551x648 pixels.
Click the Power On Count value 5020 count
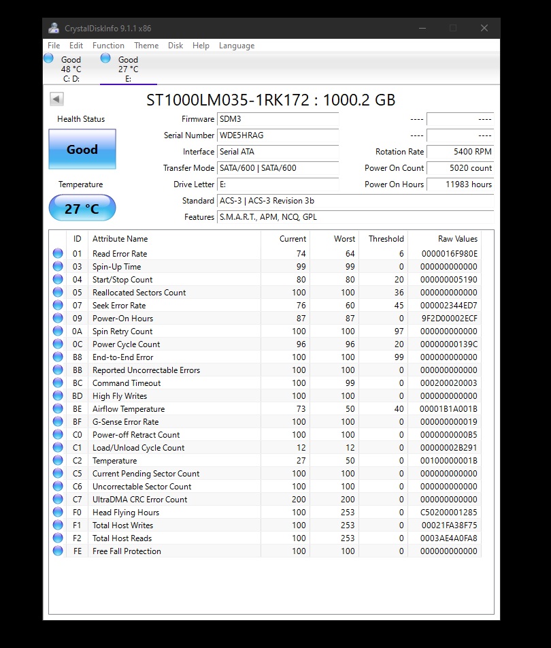pos(460,167)
